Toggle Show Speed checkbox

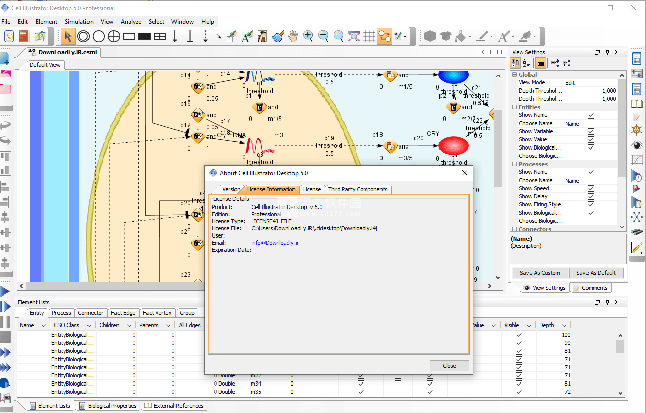591,188
